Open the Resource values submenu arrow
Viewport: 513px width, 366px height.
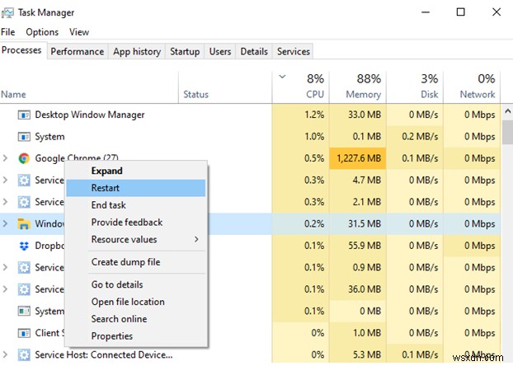click(x=196, y=240)
